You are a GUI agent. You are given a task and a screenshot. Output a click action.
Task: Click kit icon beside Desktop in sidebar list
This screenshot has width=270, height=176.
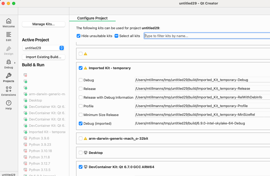[x=25, y=100]
